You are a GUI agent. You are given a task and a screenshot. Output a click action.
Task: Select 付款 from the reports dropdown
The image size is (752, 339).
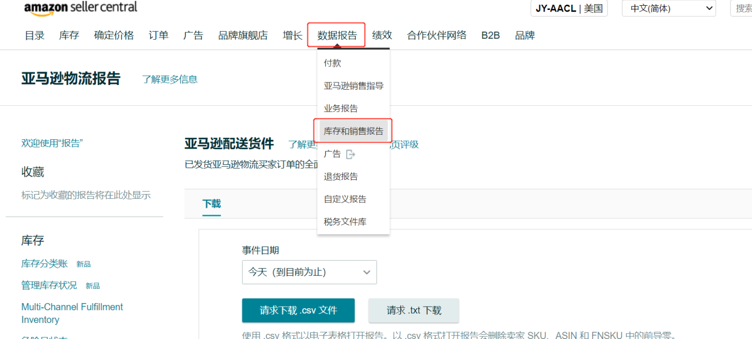(333, 63)
